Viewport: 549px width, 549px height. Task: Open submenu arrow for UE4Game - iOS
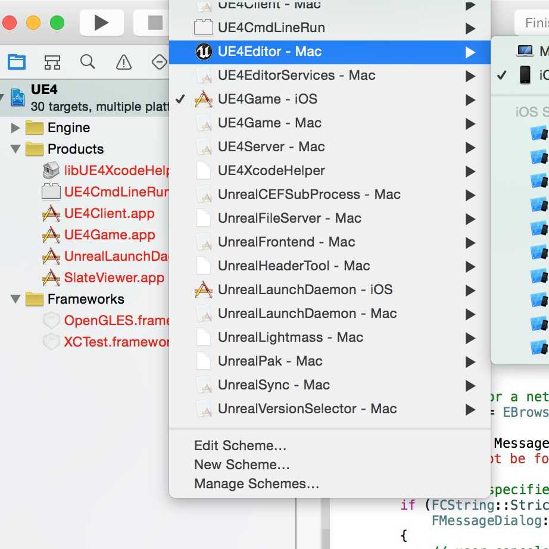(x=470, y=100)
